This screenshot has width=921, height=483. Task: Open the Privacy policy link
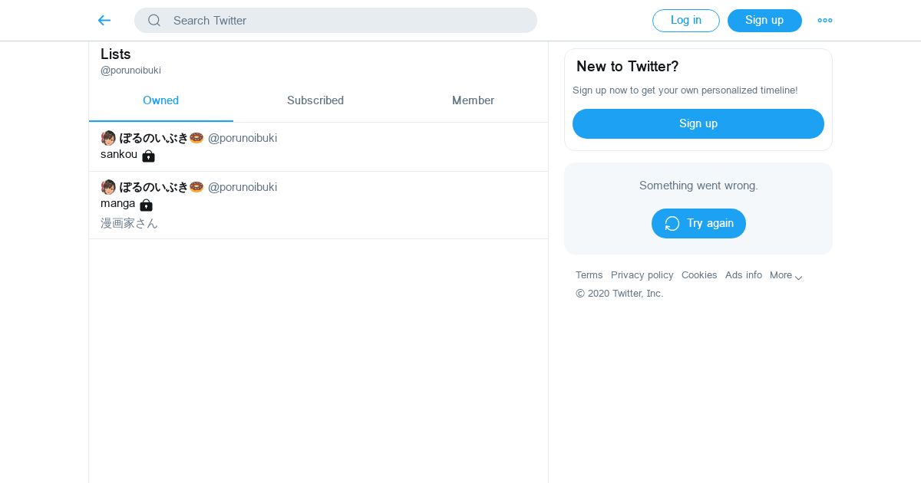(642, 275)
